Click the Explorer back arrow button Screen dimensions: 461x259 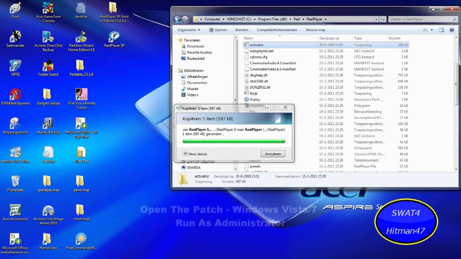click(177, 19)
